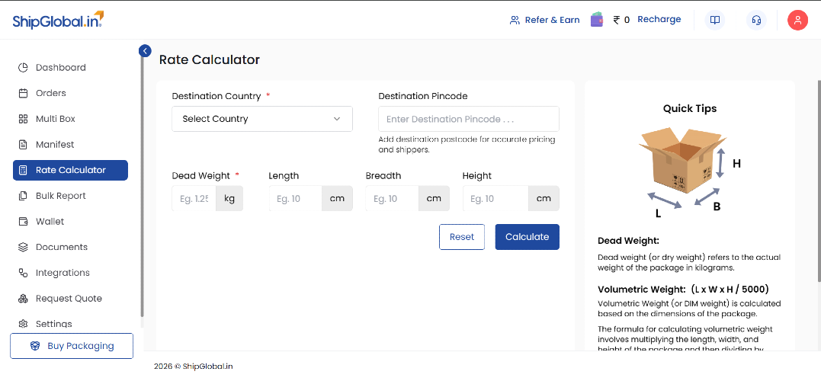Image resolution: width=821 pixels, height=381 pixels.
Task: Open Orders from the sidebar menu
Action: [x=51, y=93]
